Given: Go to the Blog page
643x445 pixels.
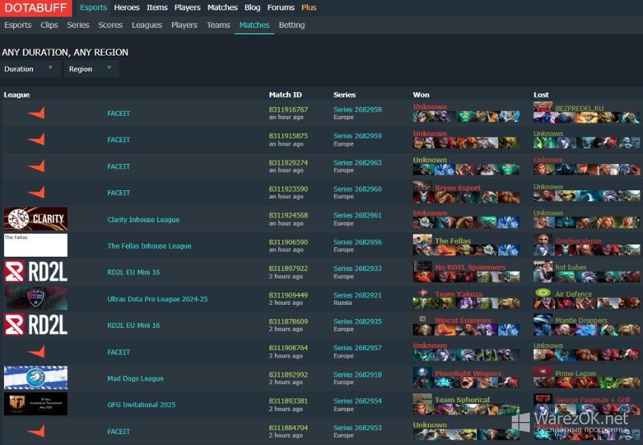Looking at the screenshot, I should click(252, 7).
